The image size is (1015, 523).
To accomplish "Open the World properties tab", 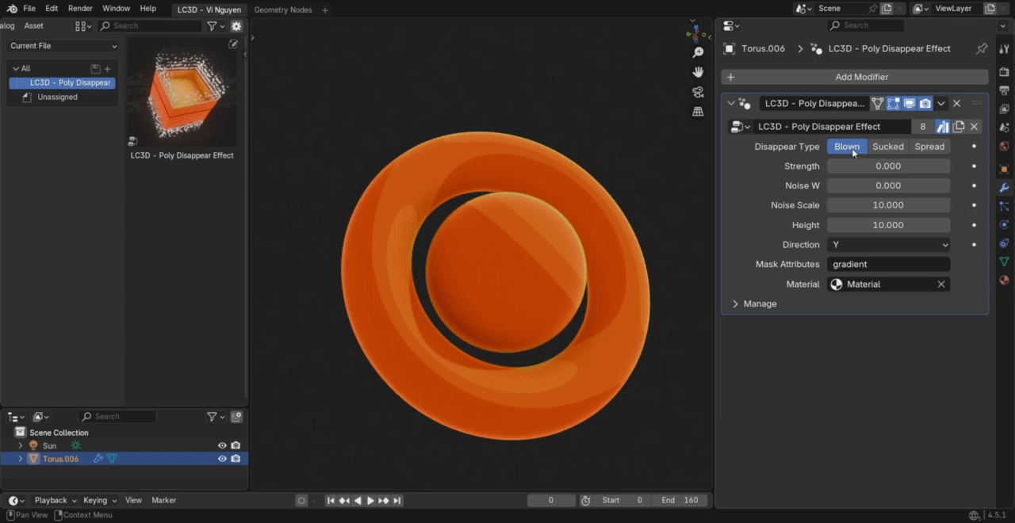I will pos(1004,147).
